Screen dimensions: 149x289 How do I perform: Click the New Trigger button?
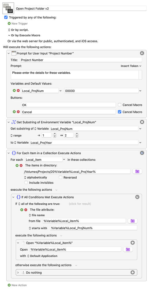click(x=18, y=23)
